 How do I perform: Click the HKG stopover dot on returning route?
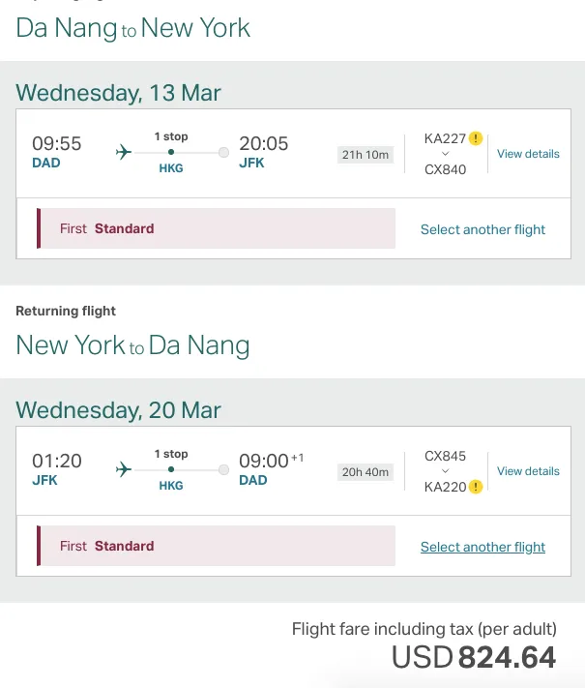coord(171,469)
